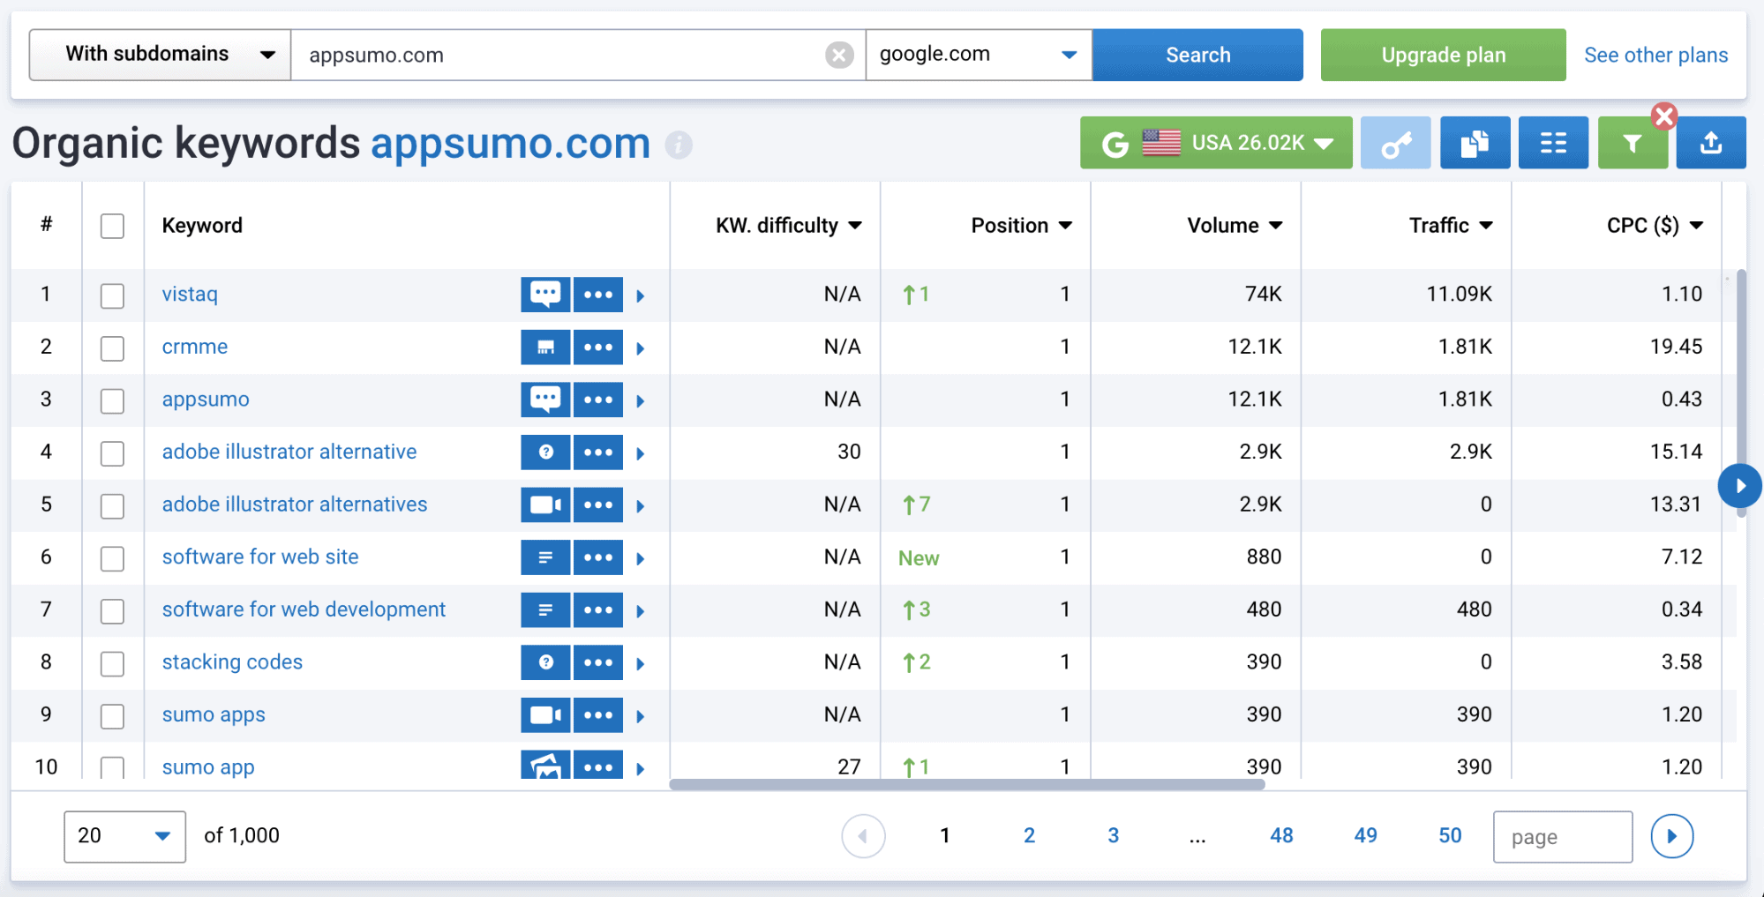The height and width of the screenshot is (897, 1764).
Task: Check the software for web development checkbox
Action: coord(112,611)
